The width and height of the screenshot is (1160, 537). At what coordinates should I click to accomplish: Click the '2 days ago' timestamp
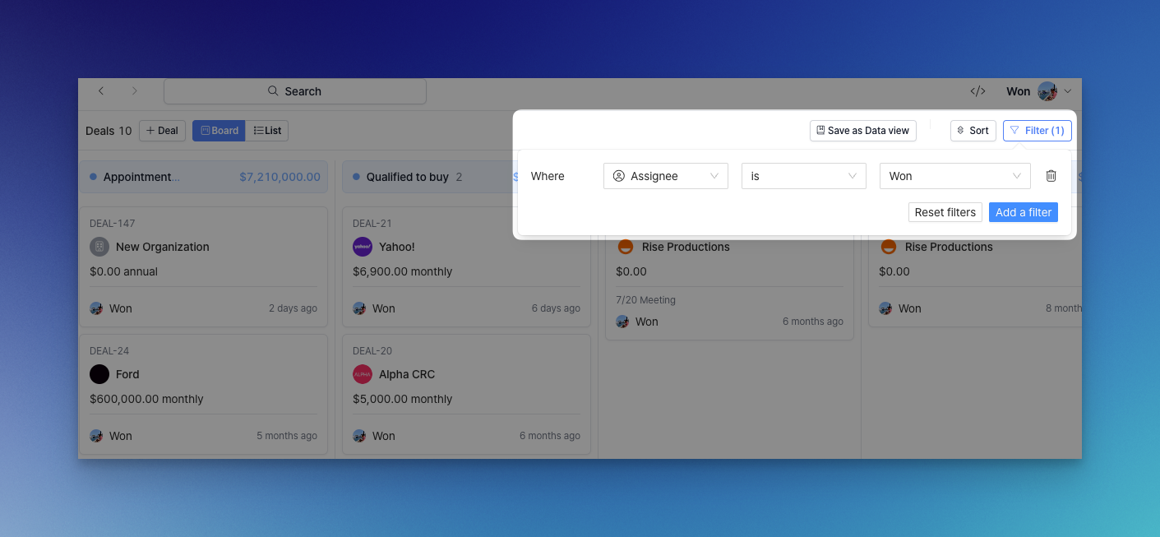pos(293,308)
